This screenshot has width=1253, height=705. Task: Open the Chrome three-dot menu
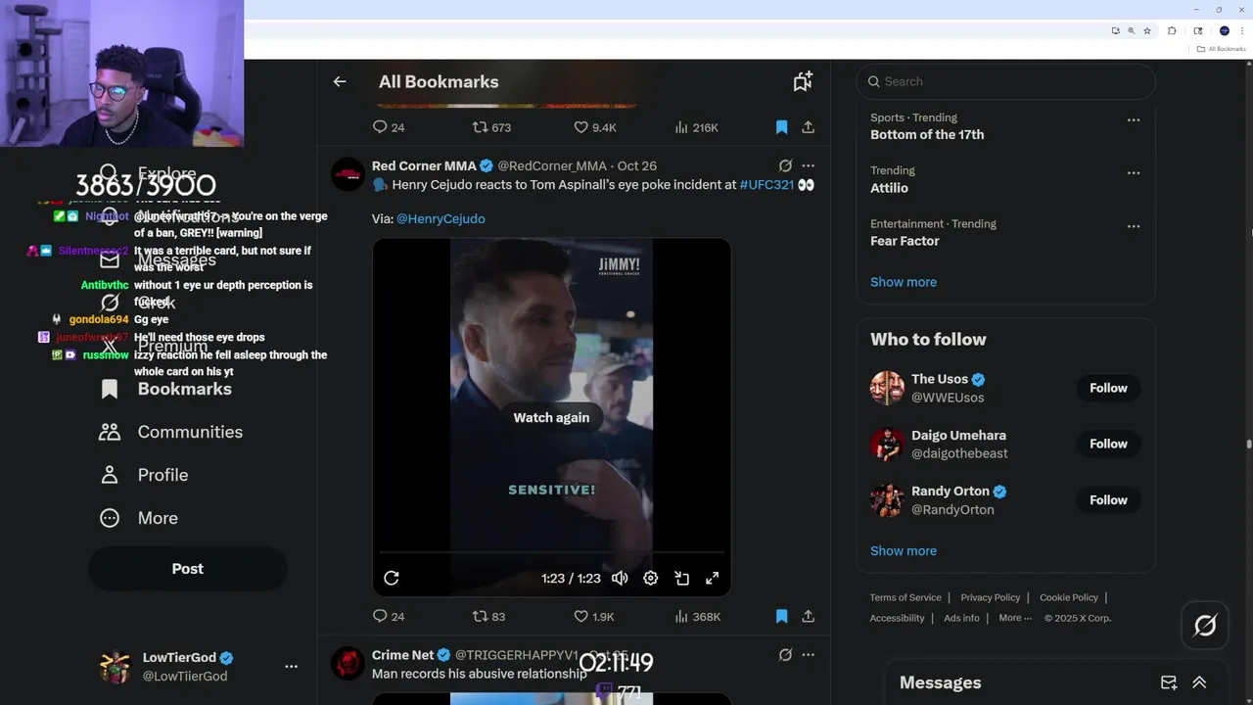1242,30
